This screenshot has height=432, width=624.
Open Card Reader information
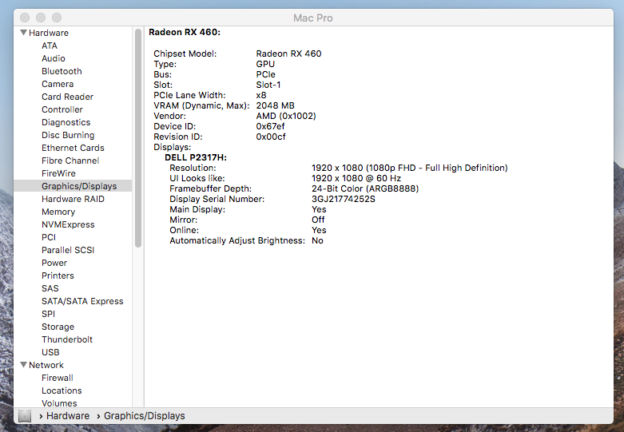click(68, 97)
